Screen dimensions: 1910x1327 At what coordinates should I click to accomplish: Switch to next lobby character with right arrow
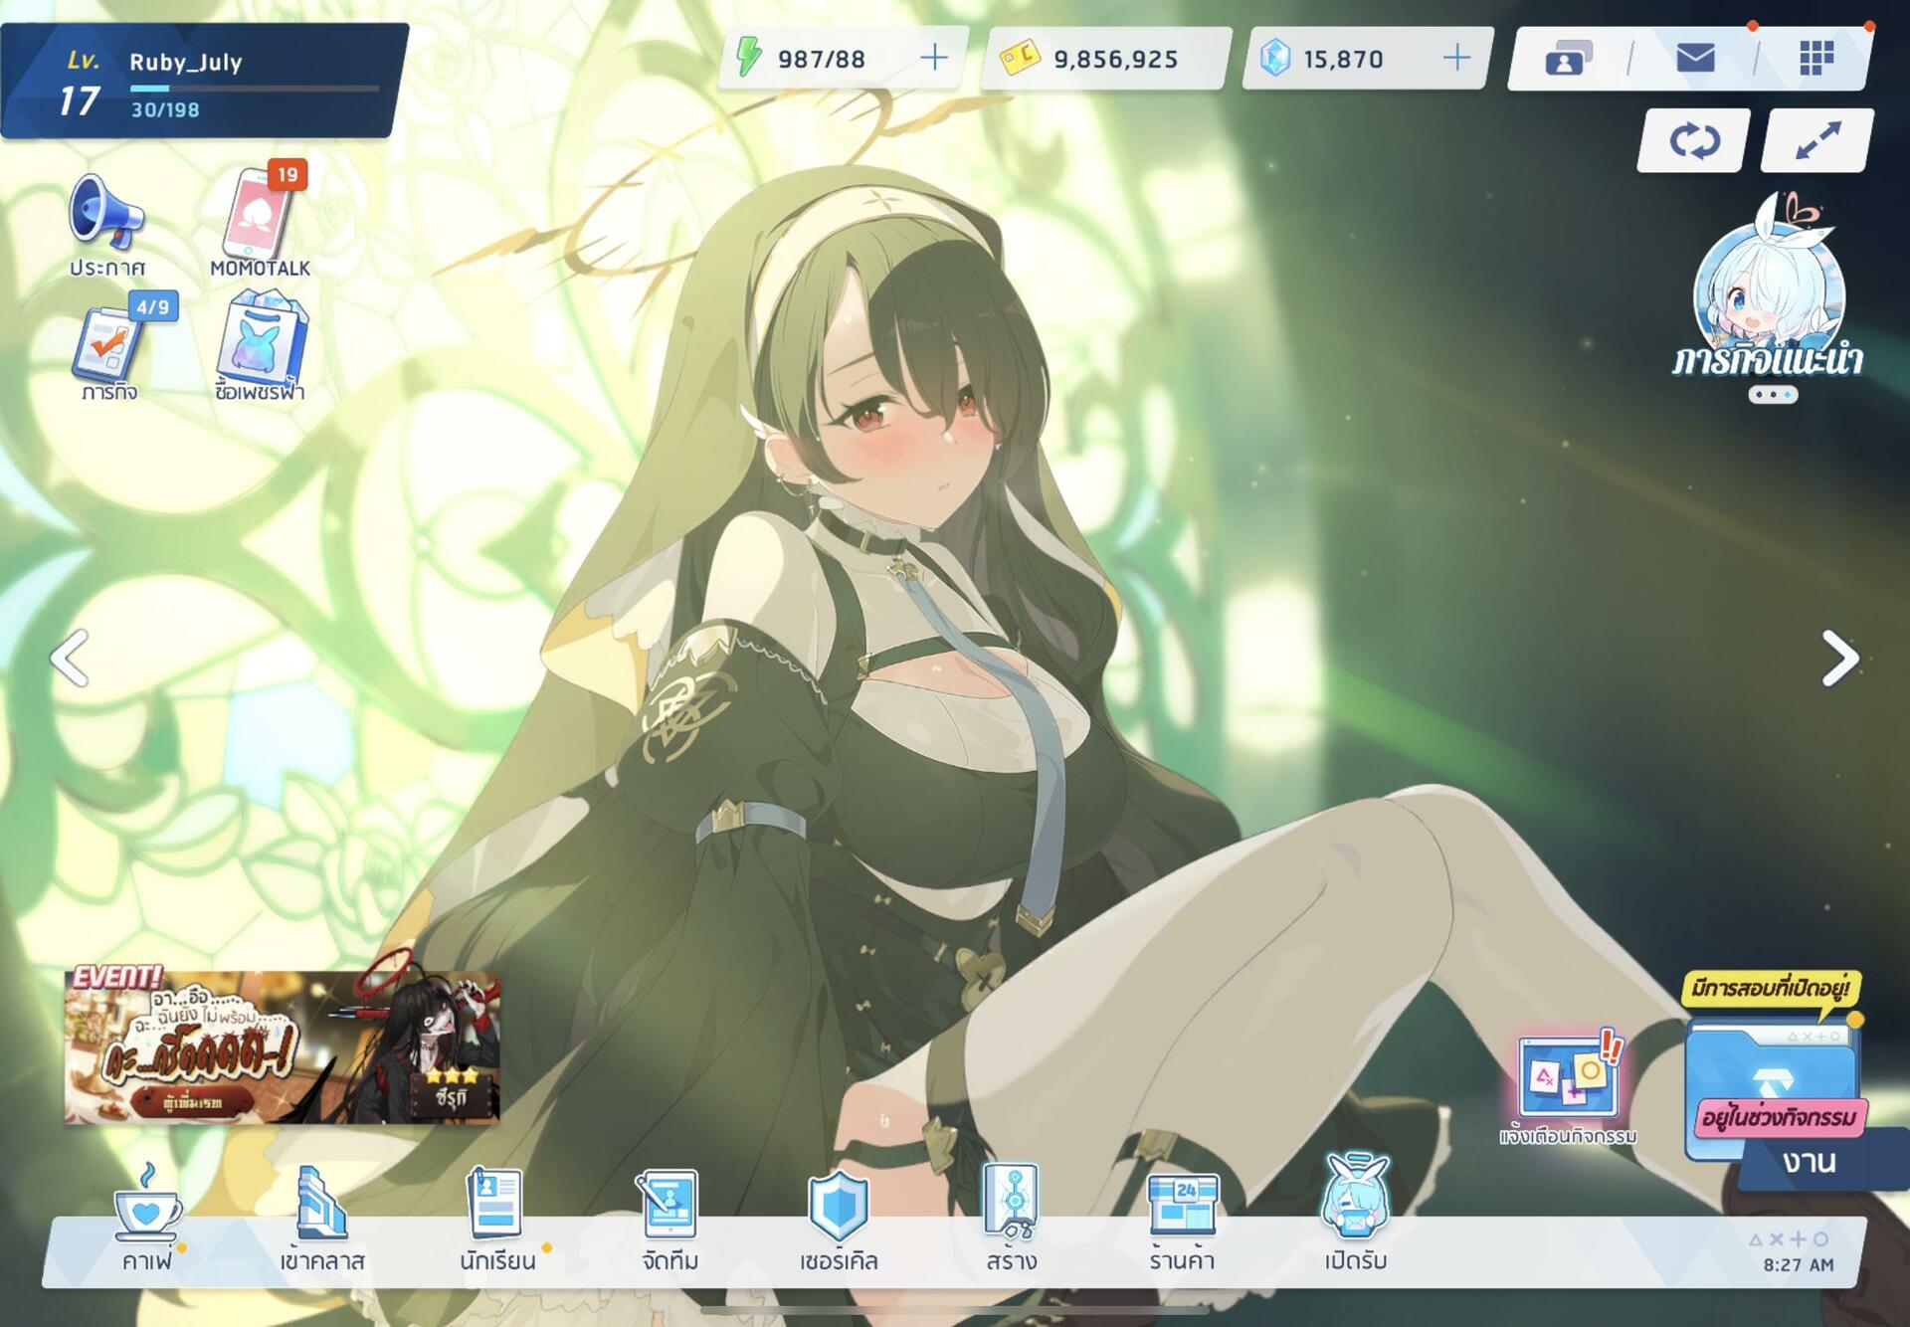[x=1839, y=658]
